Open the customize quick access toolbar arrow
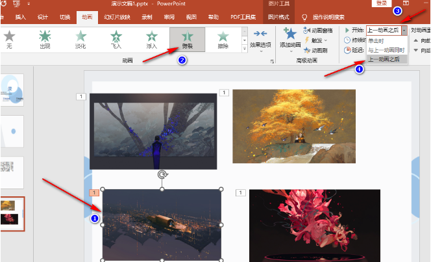This screenshot has height=262, width=431. [x=29, y=4]
